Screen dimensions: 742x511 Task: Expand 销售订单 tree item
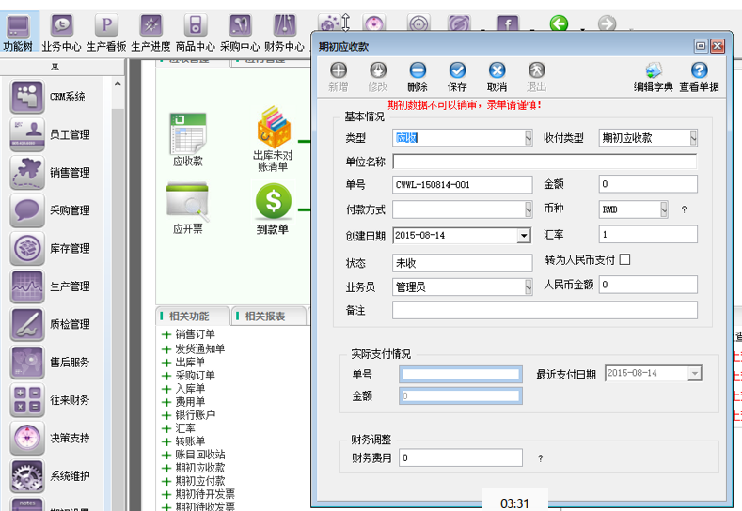point(166,334)
